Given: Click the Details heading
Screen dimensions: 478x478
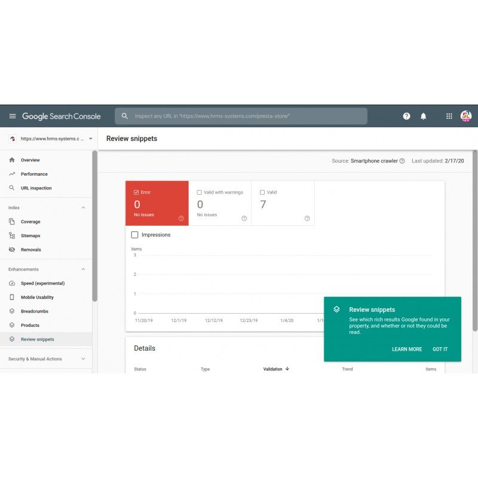Looking at the screenshot, I should [x=145, y=348].
